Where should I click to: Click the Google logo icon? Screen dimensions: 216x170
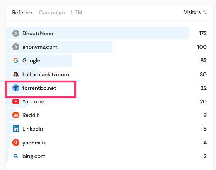[x=16, y=60]
